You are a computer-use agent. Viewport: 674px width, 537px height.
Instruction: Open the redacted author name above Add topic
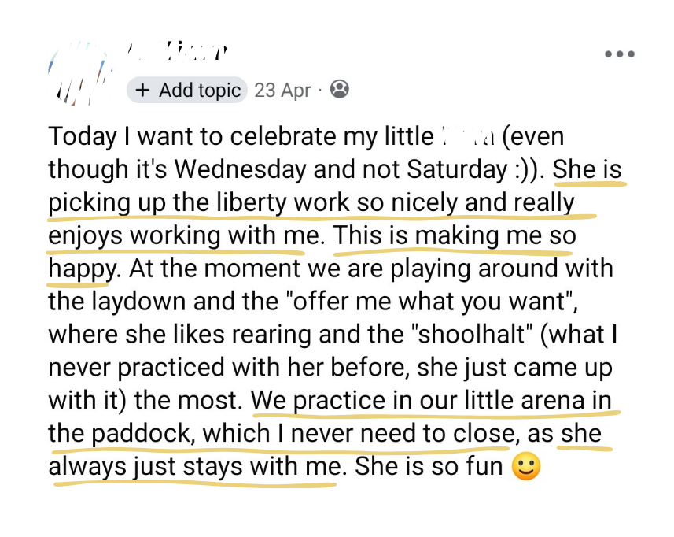(x=177, y=50)
